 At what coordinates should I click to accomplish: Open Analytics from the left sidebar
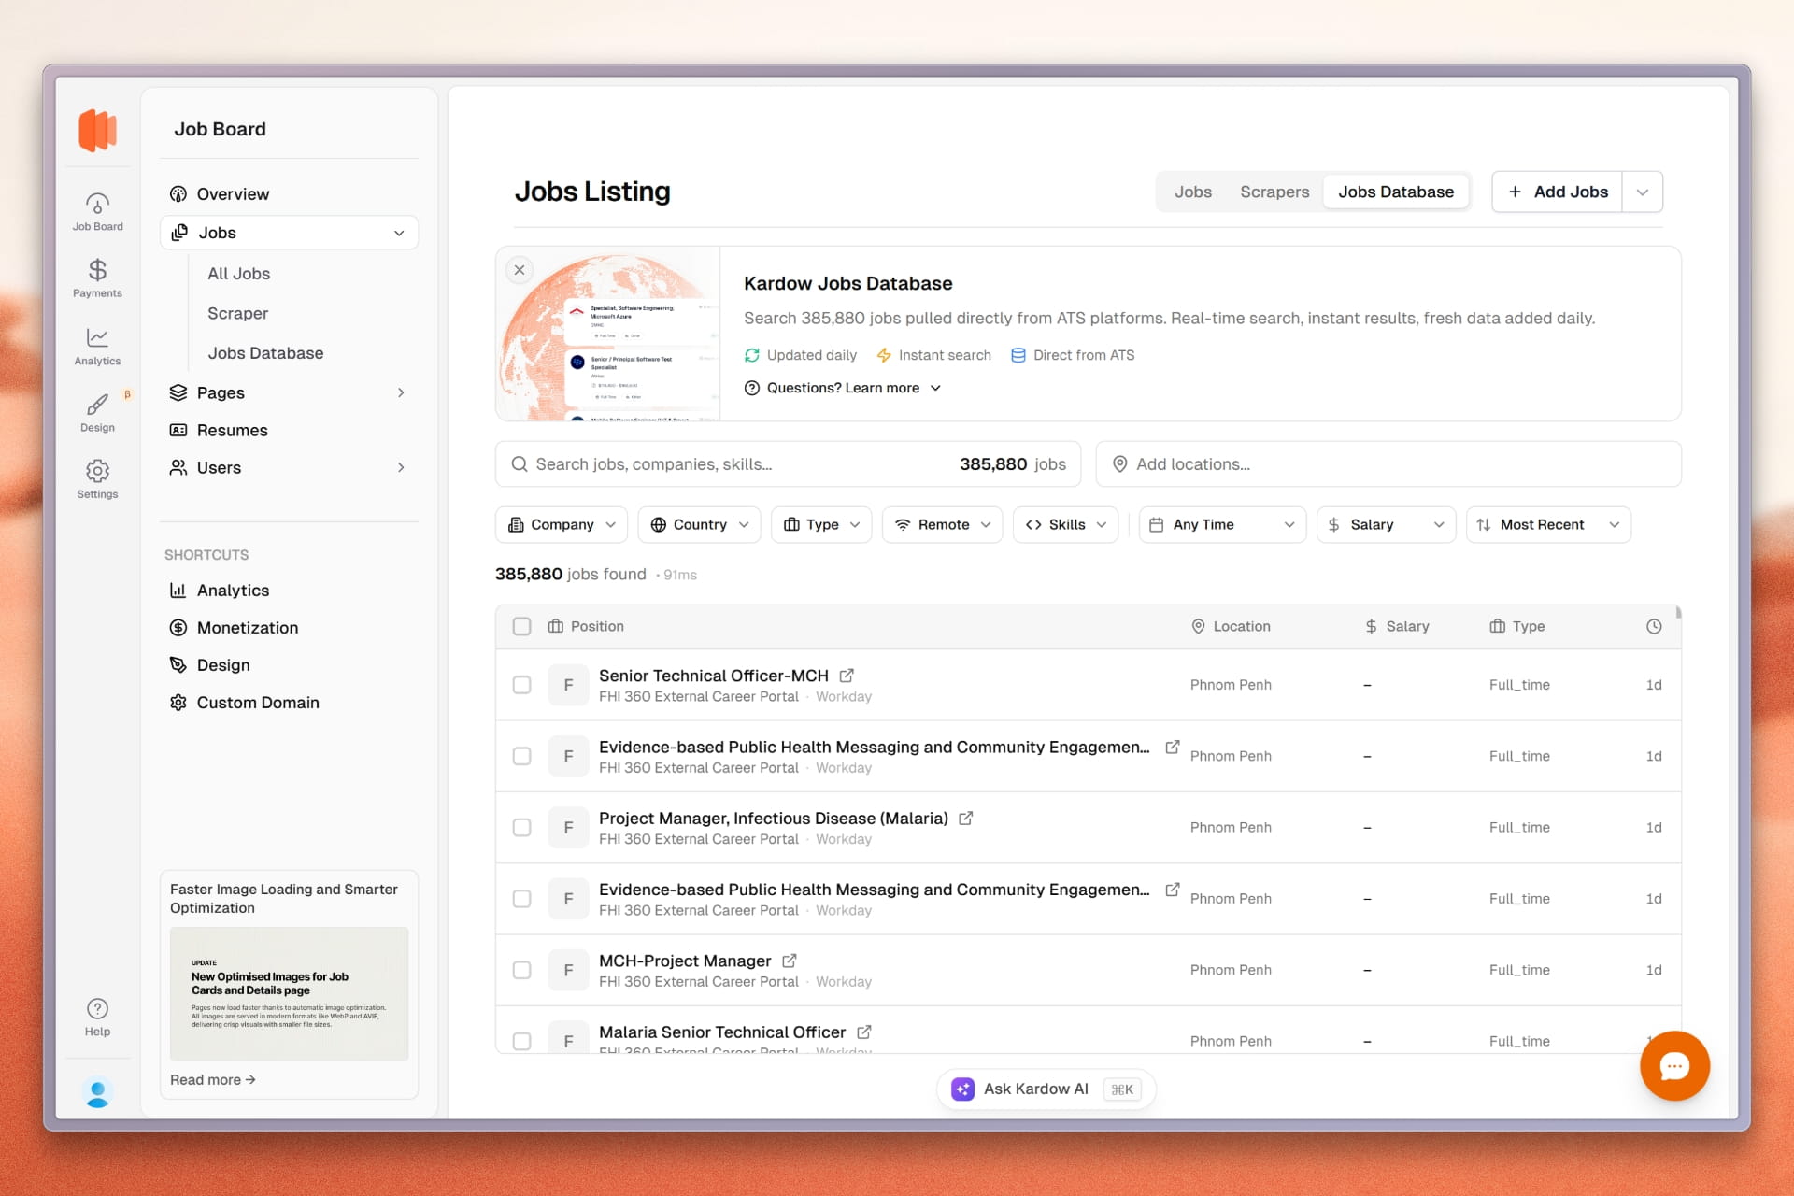(x=97, y=346)
